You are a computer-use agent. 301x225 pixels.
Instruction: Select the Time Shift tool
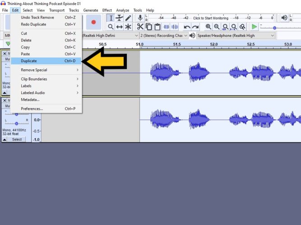click(119, 27)
